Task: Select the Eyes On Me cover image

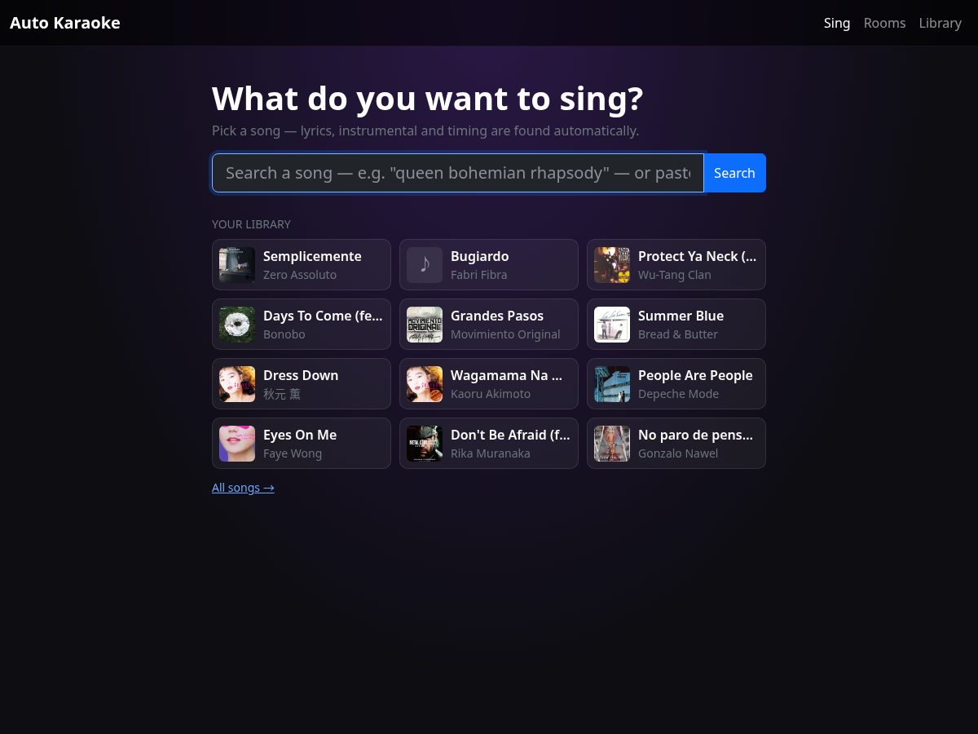Action: (x=237, y=444)
